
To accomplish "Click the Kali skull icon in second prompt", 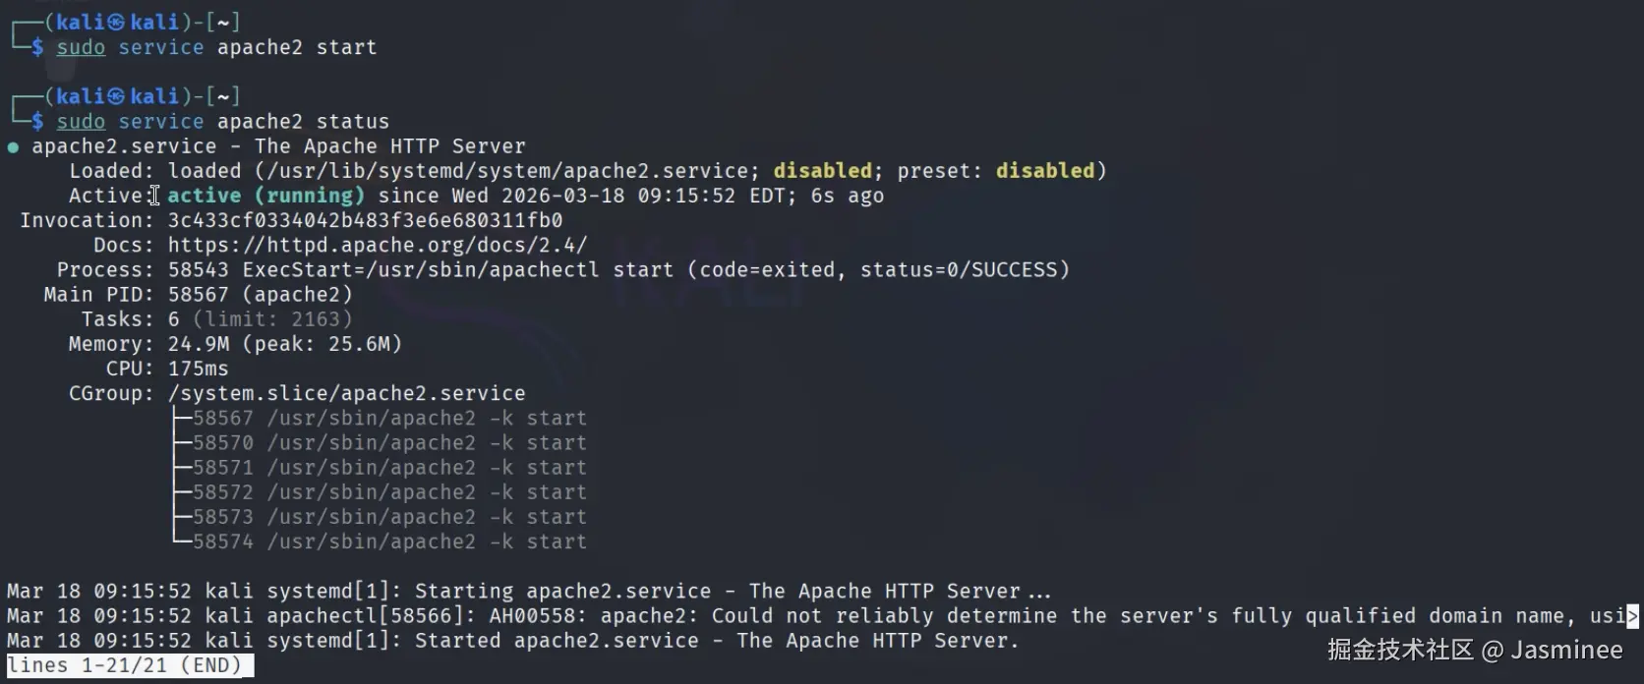I will 117,96.
